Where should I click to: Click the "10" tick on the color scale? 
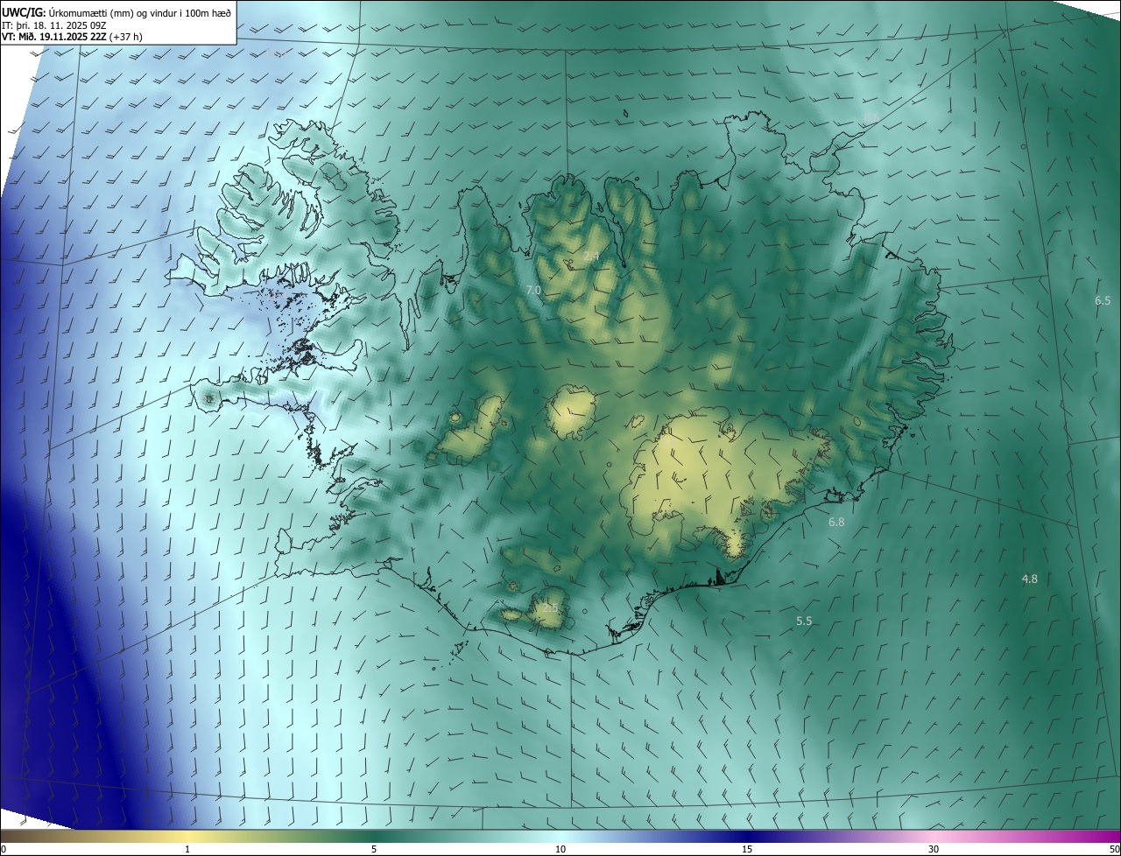click(560, 849)
